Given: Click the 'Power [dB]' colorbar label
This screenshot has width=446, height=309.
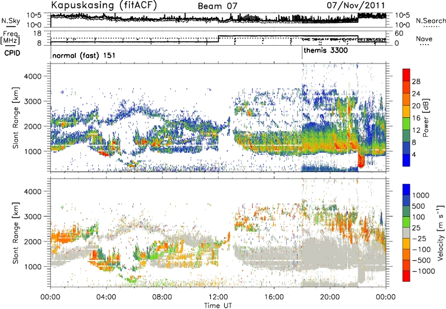Looking at the screenshot, I should [425, 118].
